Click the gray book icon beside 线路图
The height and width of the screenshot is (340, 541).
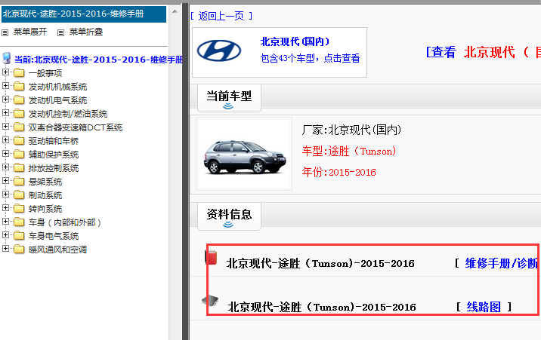[x=211, y=301]
